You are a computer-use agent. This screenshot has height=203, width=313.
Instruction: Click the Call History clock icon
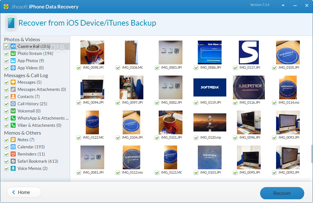pyautogui.click(x=13, y=104)
